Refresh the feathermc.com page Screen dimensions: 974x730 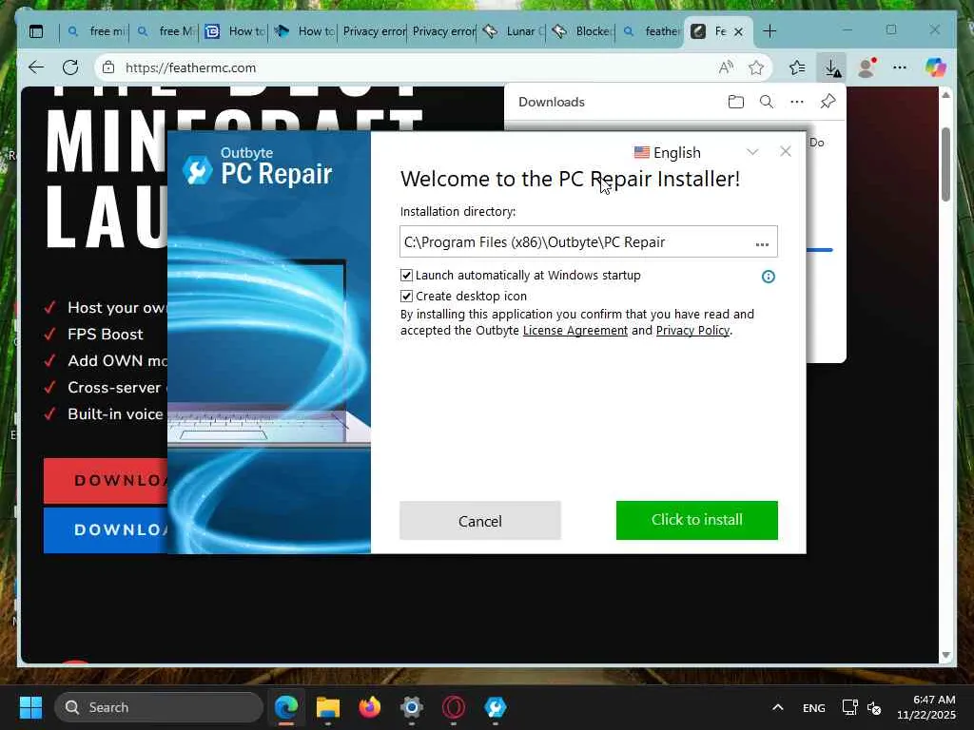(x=70, y=67)
